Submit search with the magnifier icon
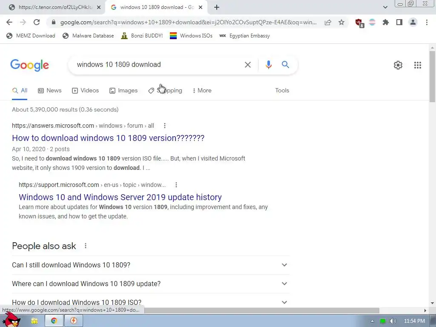 285,65
